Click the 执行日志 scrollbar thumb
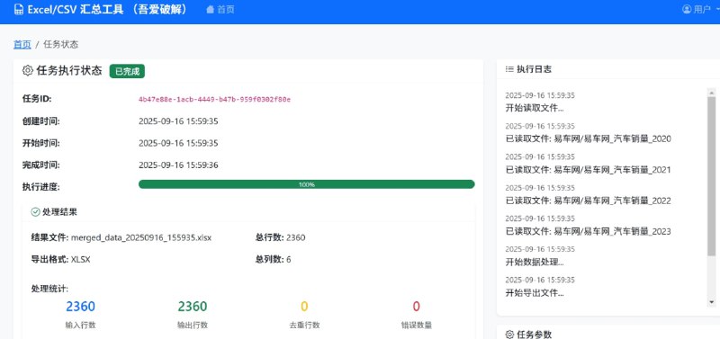Viewport: 720px width, 339px height. point(711,176)
